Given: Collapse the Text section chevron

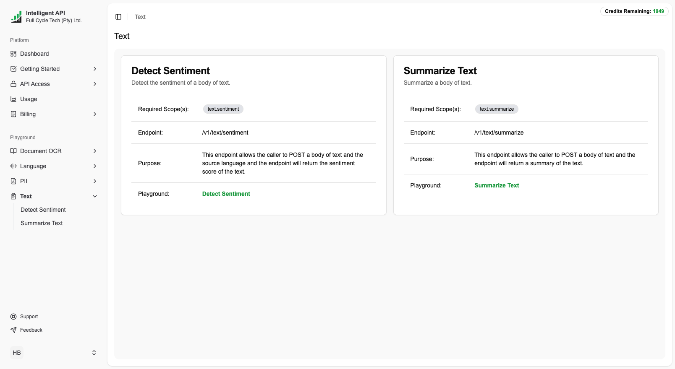Looking at the screenshot, I should coord(95,196).
